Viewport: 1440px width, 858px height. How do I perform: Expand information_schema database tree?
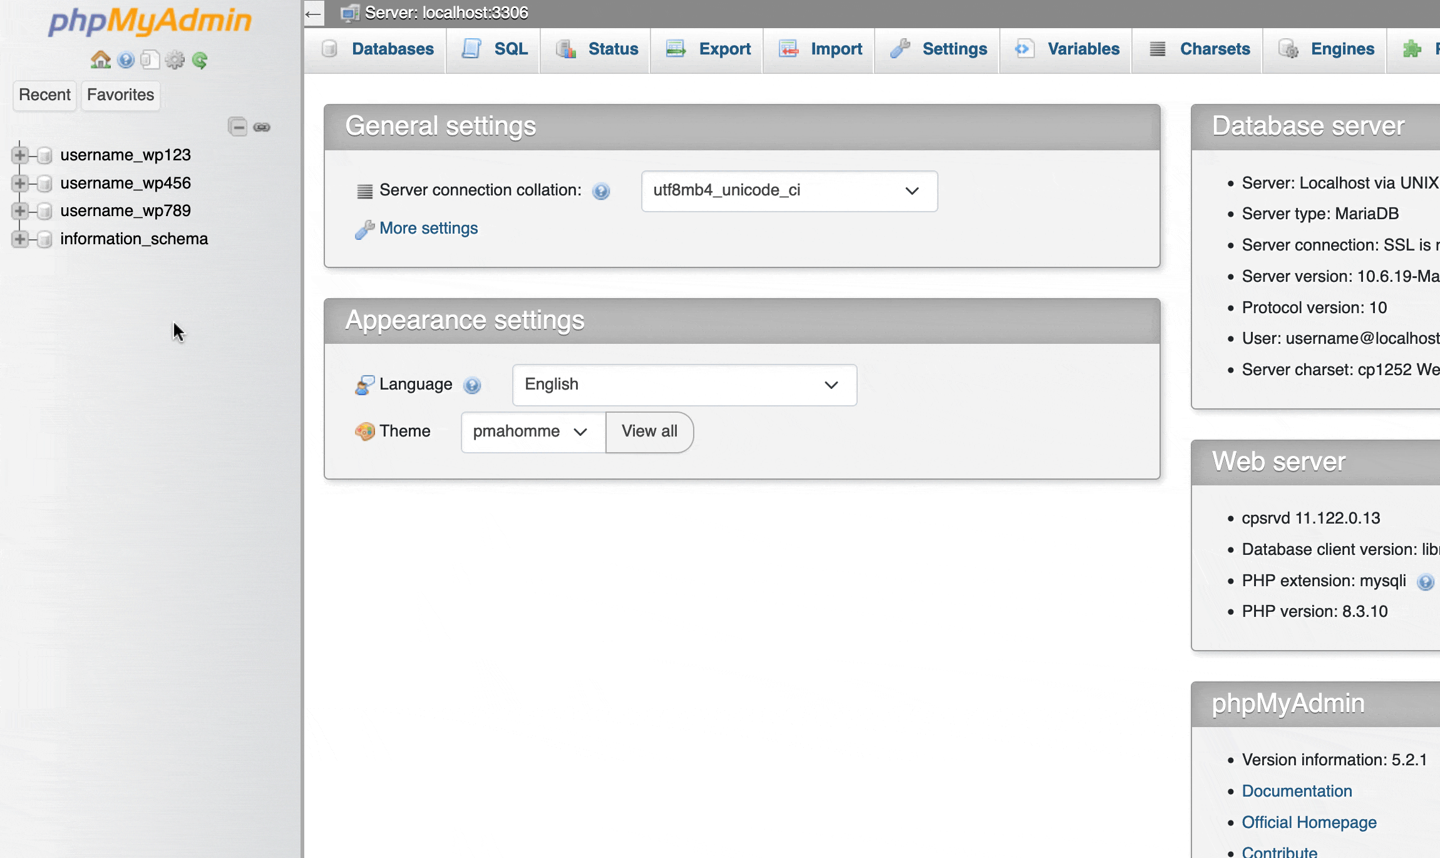click(20, 239)
